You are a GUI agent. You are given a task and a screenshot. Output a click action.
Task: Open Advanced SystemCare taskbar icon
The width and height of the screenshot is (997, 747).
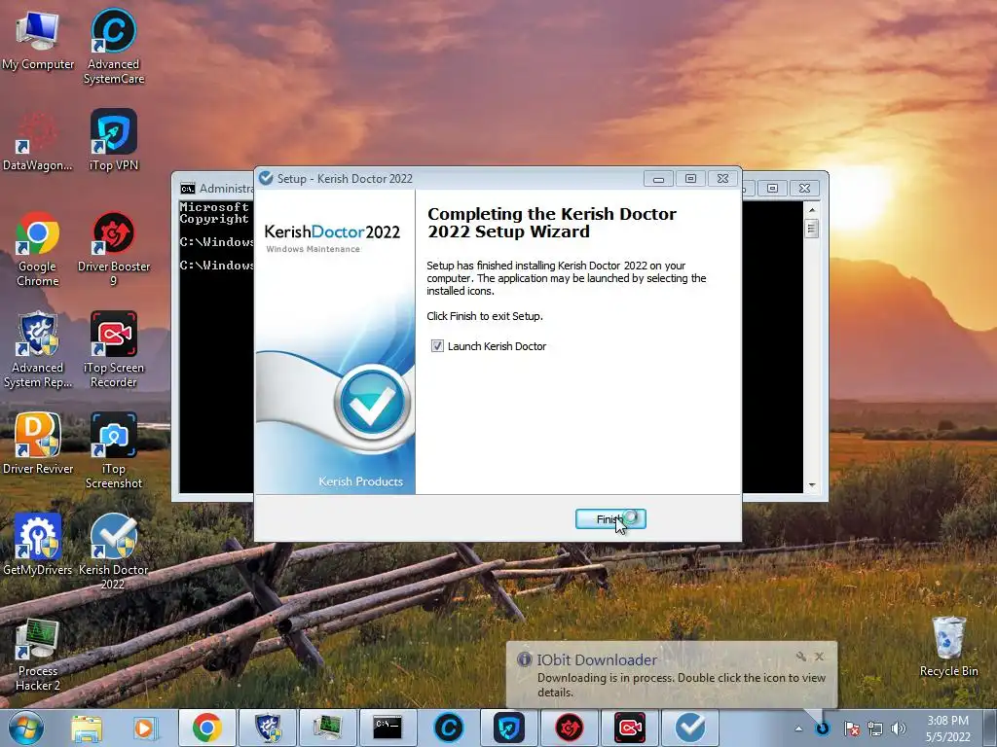[448, 728]
